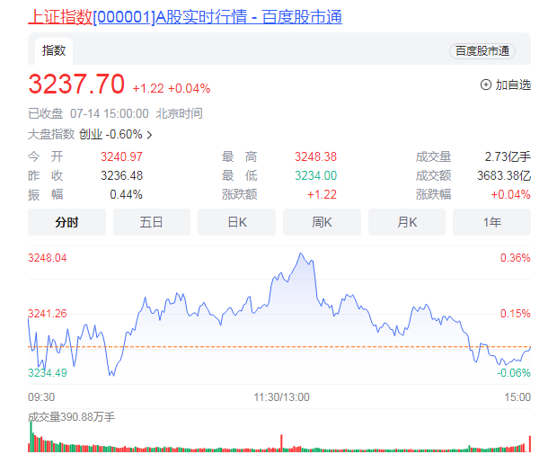
Task: Click the highest peak of the intraday line
Action: [301, 254]
